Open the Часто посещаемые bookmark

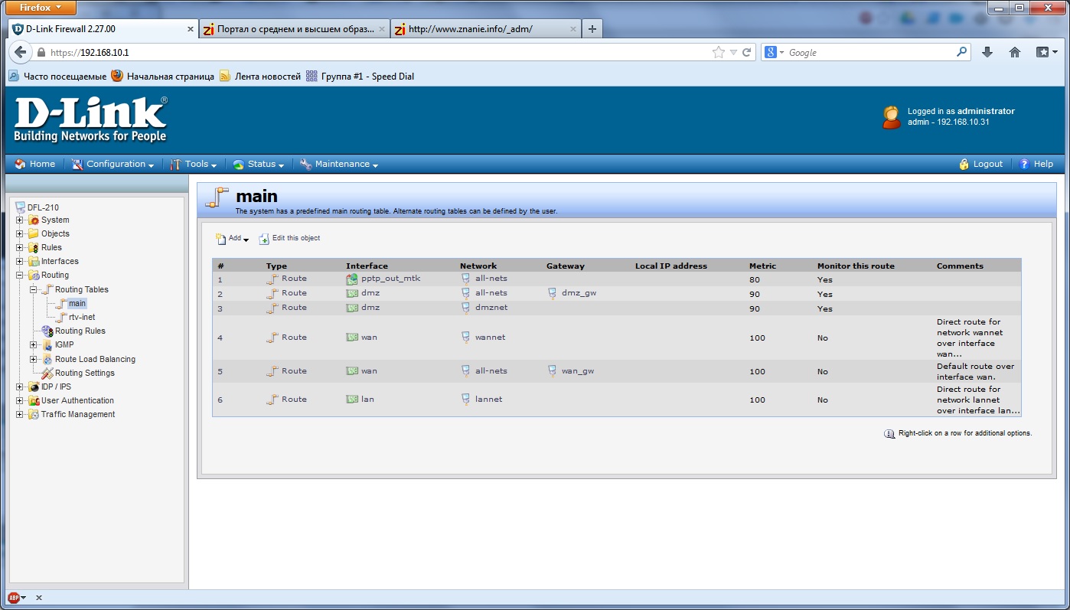(x=58, y=77)
